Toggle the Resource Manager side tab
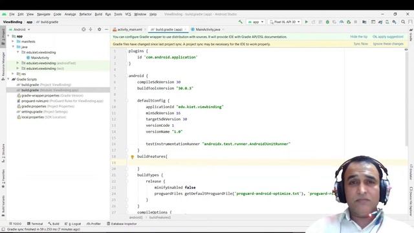 (3, 66)
